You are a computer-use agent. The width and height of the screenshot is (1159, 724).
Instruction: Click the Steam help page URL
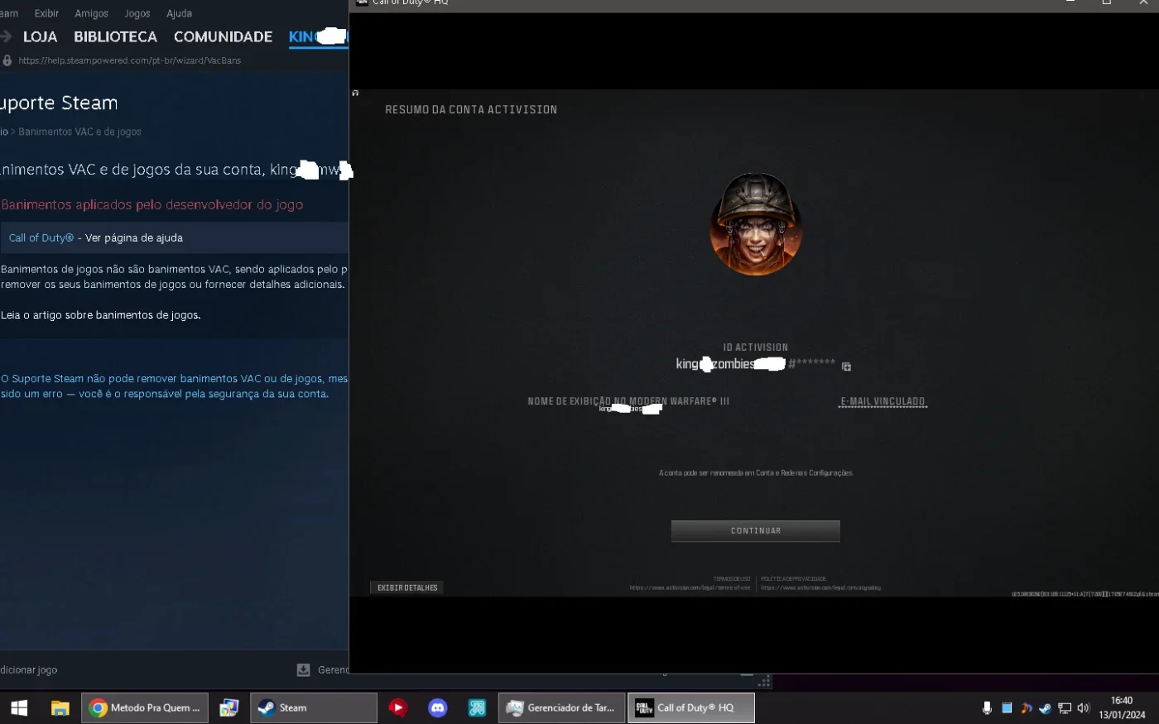130,60
